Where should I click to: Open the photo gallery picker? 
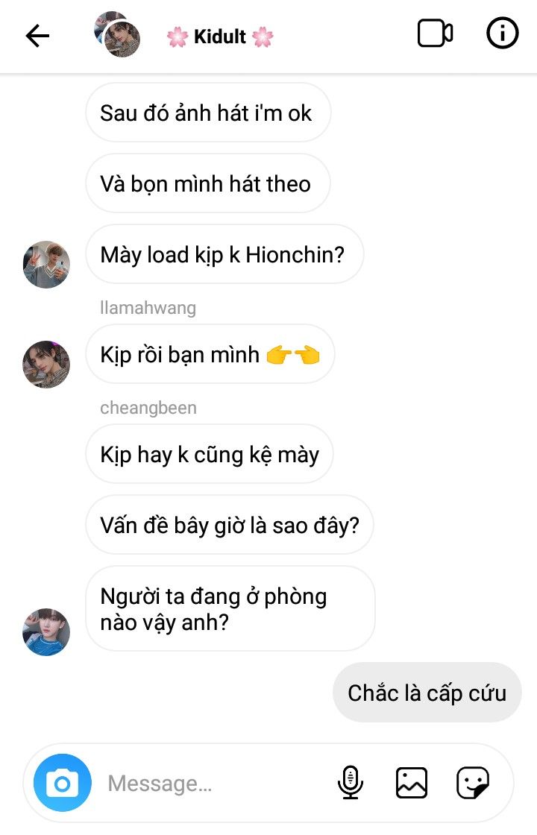click(411, 783)
